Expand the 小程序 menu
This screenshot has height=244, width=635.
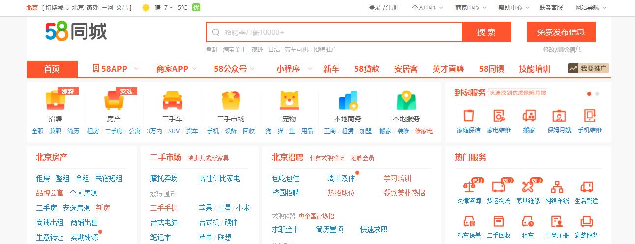pos(294,69)
